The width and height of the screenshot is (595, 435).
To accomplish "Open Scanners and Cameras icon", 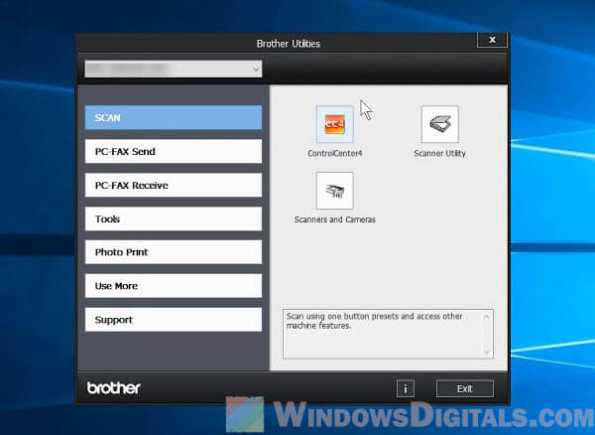I will click(335, 191).
